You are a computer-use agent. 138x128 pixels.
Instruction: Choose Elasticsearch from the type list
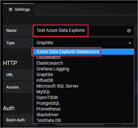tap(83, 63)
